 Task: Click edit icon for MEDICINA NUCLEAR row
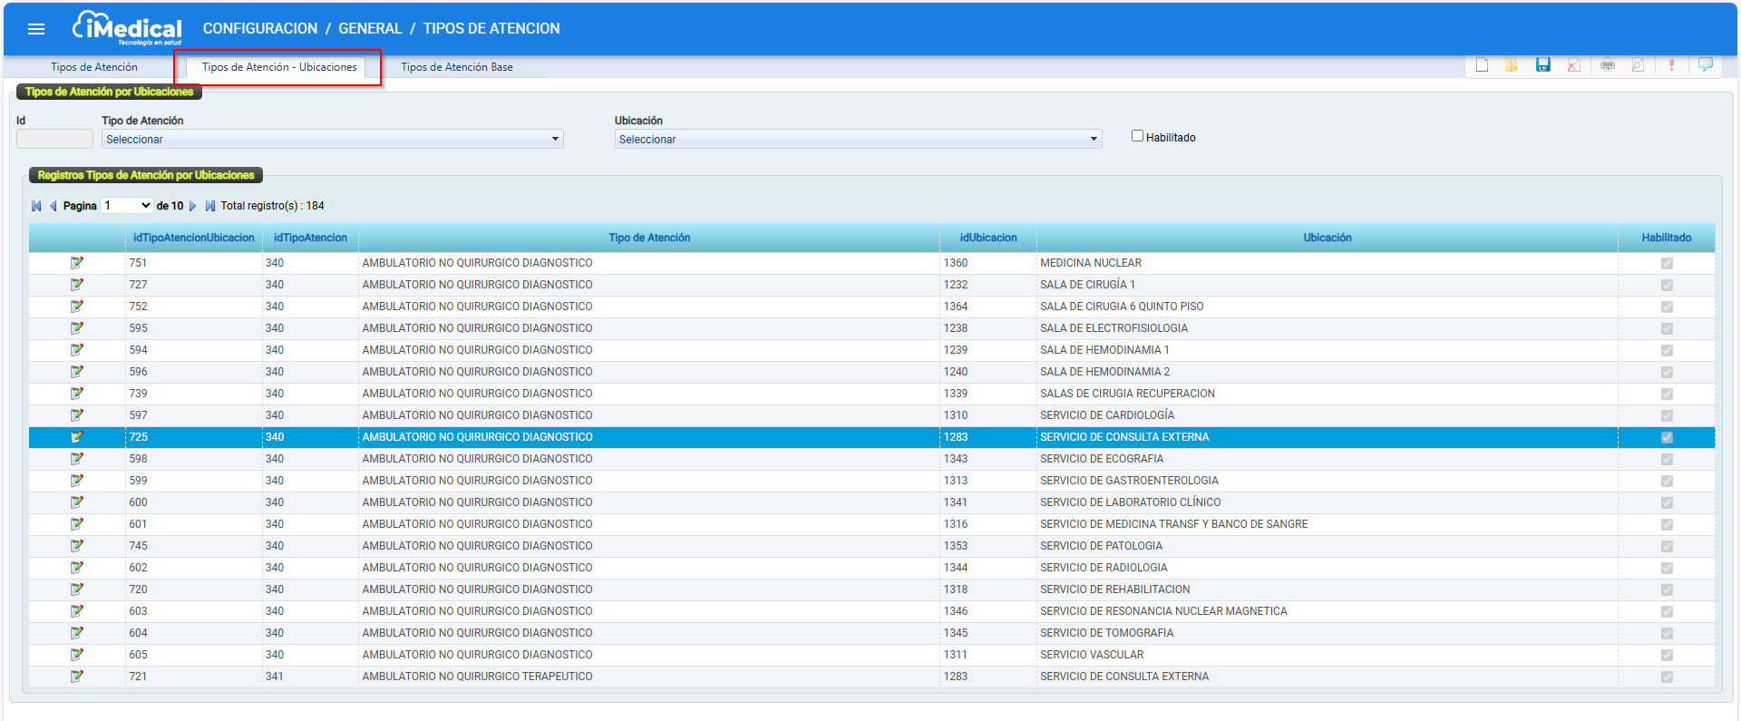[x=77, y=263]
